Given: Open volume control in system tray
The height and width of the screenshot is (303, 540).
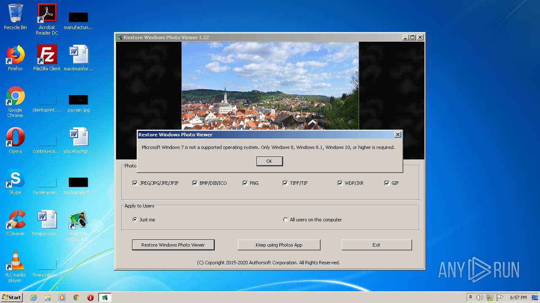Looking at the screenshot, I should pos(480,298).
